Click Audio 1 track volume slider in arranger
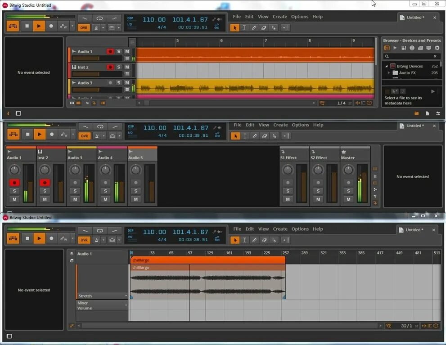Image resolution: width=446 pixels, height=345 pixels. (x=97, y=58)
